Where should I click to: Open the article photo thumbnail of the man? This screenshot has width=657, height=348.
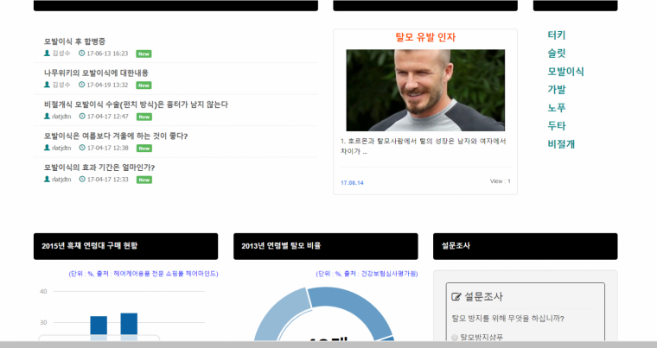pyautogui.click(x=425, y=91)
